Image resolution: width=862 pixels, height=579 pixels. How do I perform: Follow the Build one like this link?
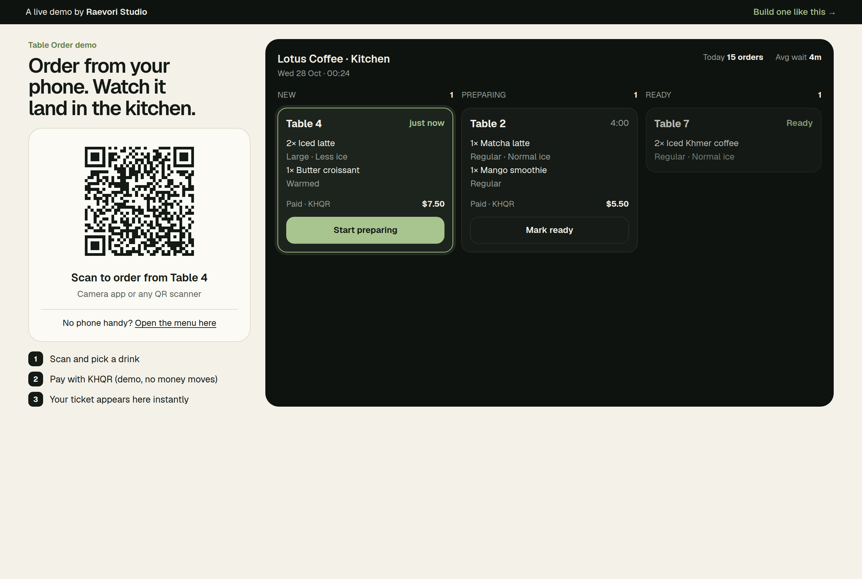pyautogui.click(x=794, y=12)
